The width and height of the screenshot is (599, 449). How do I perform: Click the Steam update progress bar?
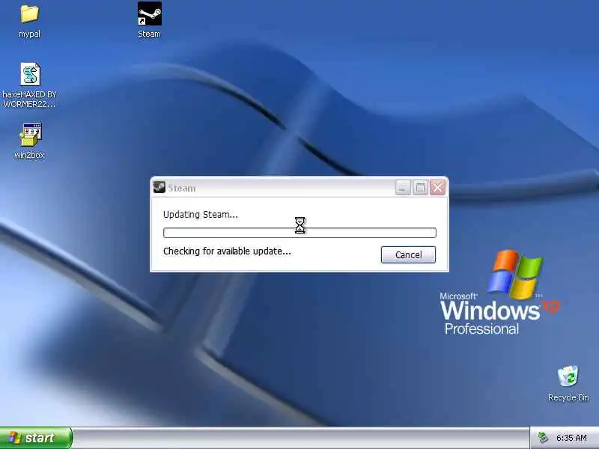point(299,233)
